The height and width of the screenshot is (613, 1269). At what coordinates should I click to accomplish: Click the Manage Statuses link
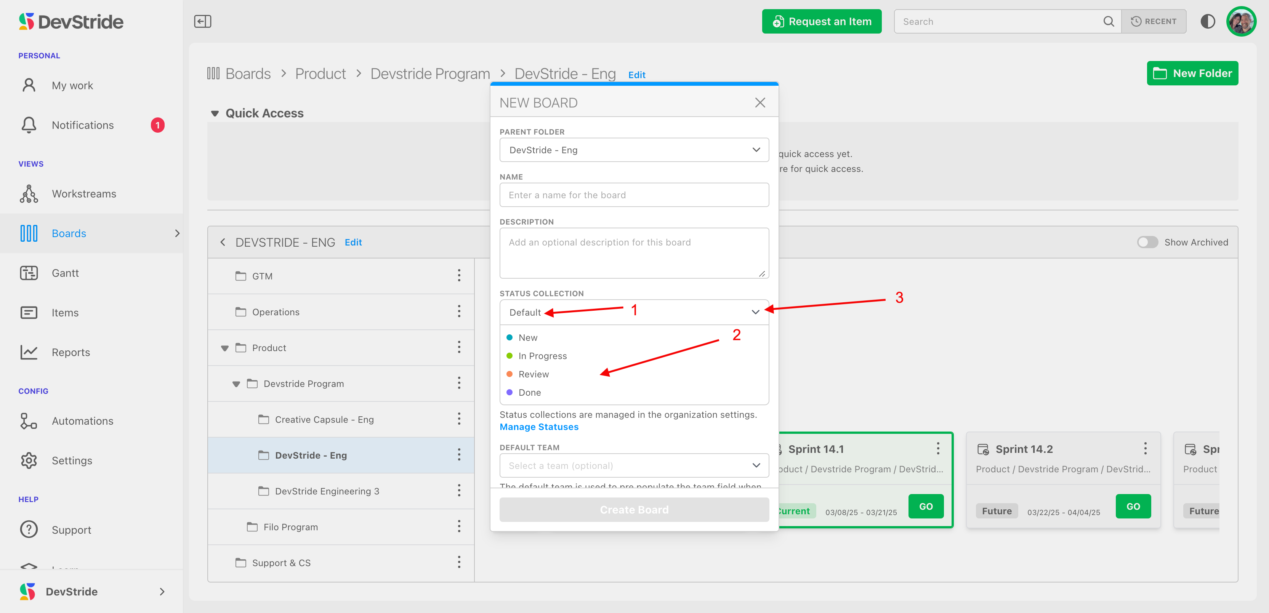(x=538, y=427)
